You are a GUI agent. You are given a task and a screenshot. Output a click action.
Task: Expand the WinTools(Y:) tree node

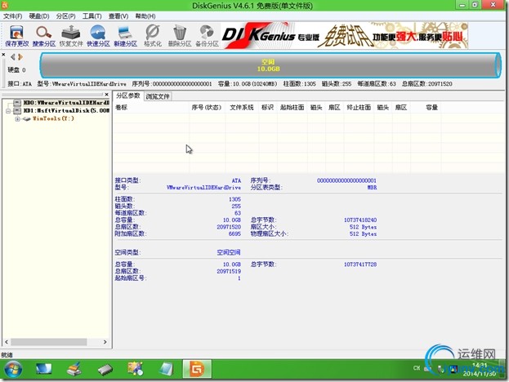tap(17, 119)
